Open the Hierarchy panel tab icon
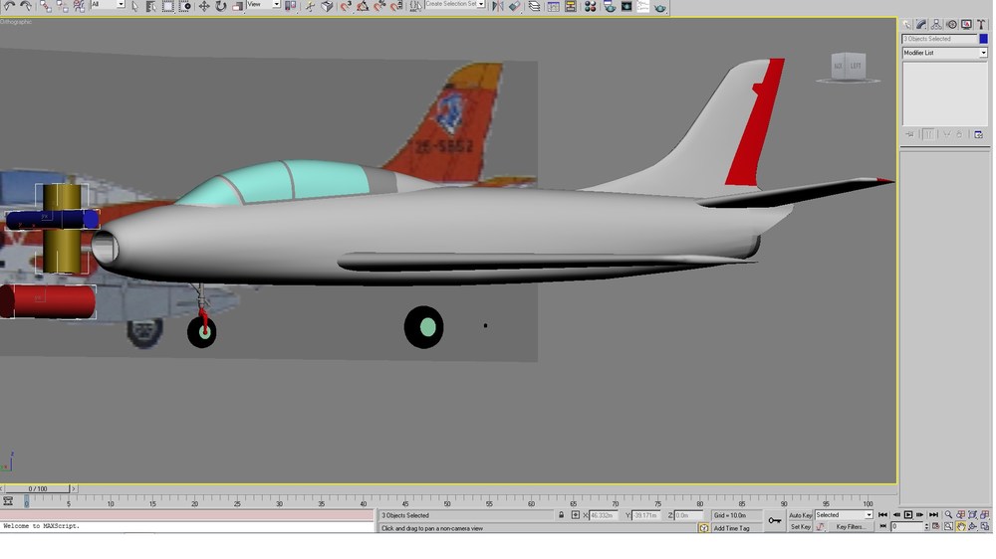 [937, 24]
